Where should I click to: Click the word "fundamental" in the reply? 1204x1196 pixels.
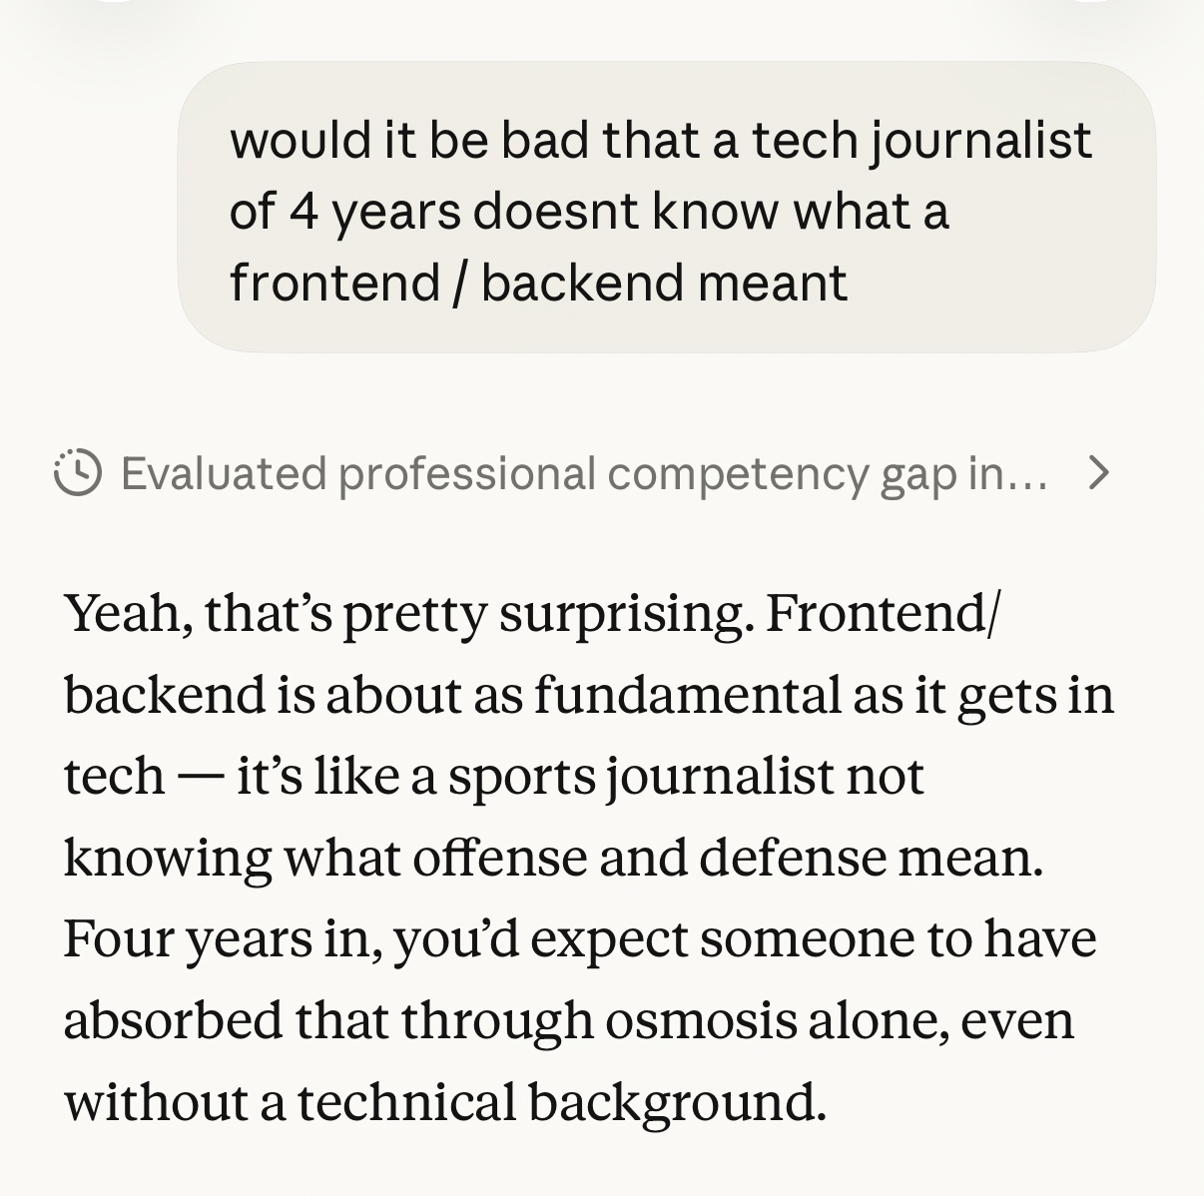pyautogui.click(x=688, y=695)
